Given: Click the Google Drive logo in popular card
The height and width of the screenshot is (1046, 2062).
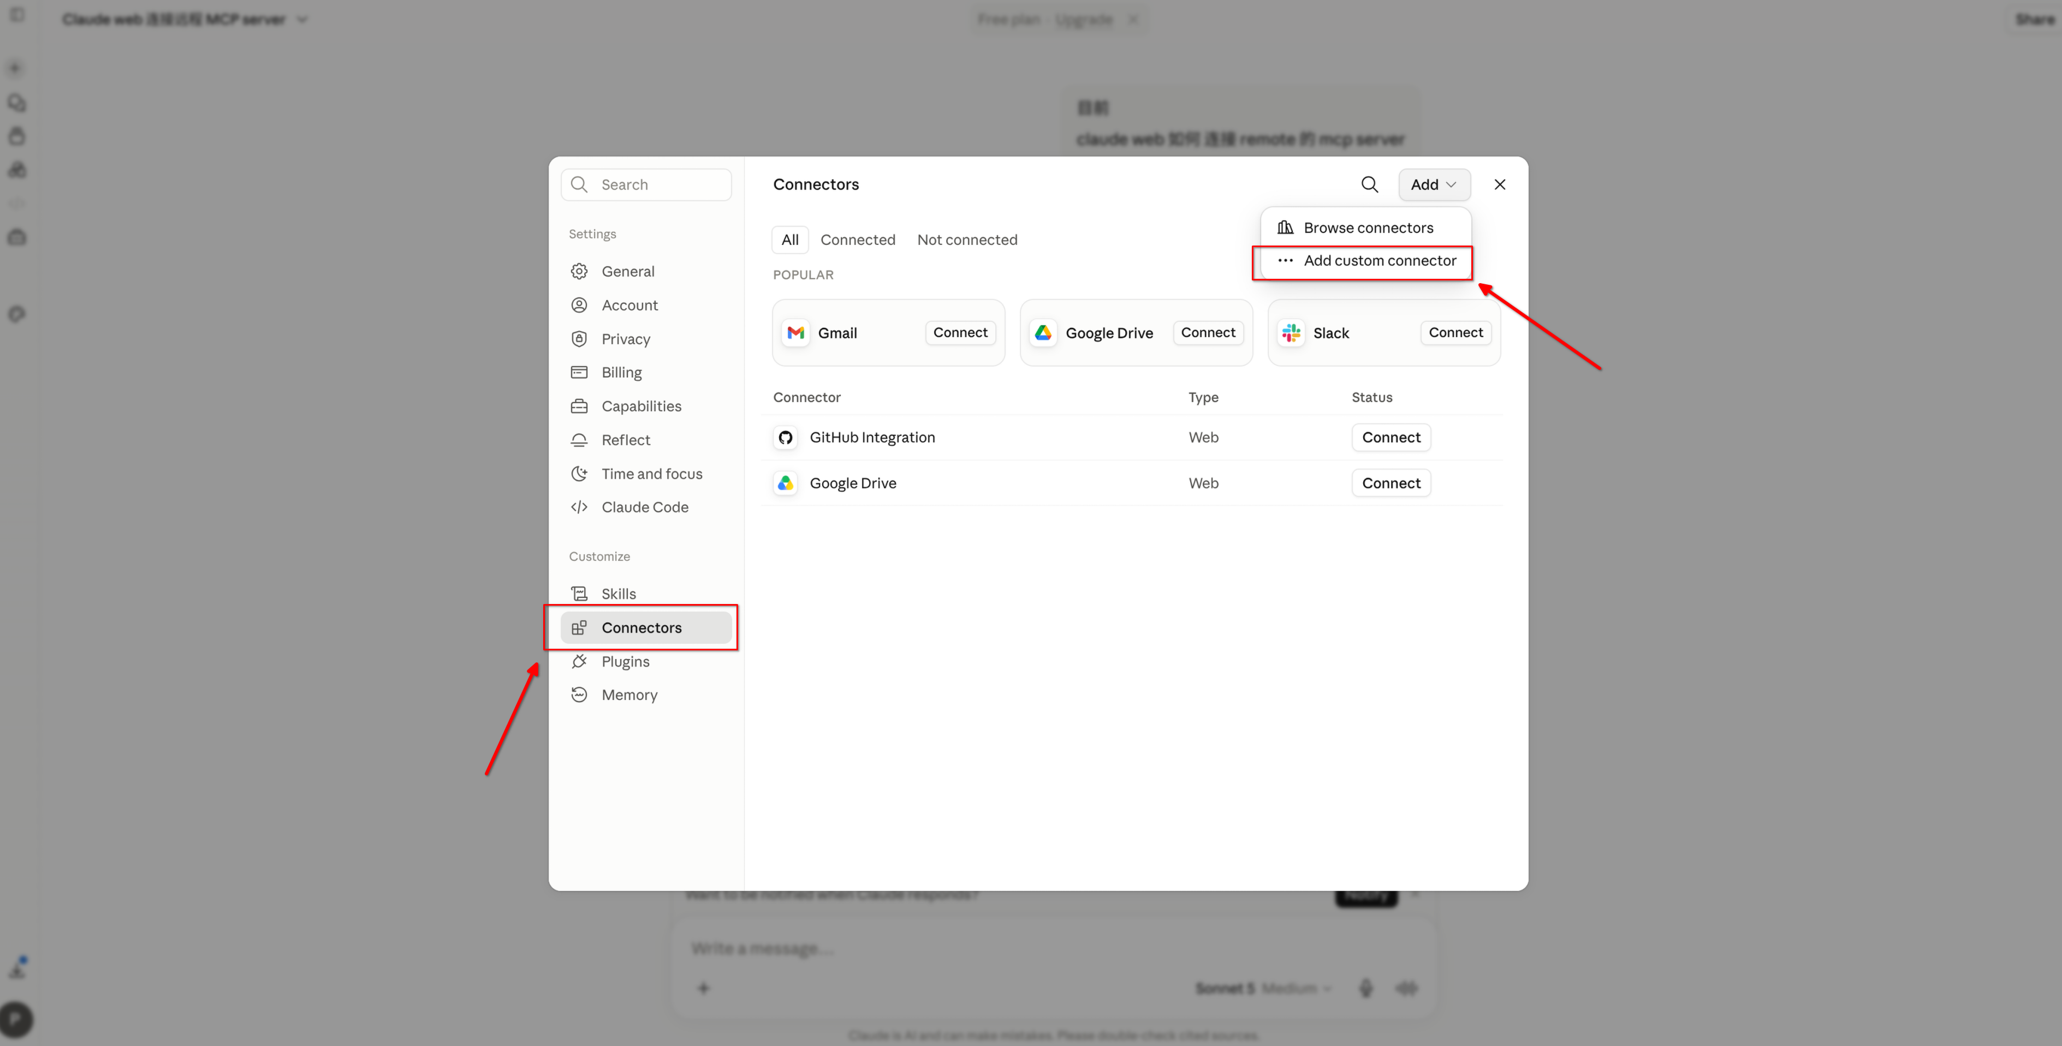Looking at the screenshot, I should click(x=1043, y=333).
